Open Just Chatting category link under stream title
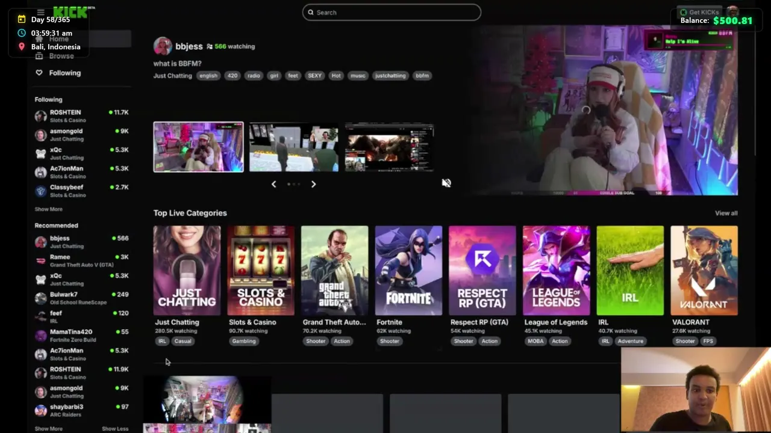 [172, 76]
